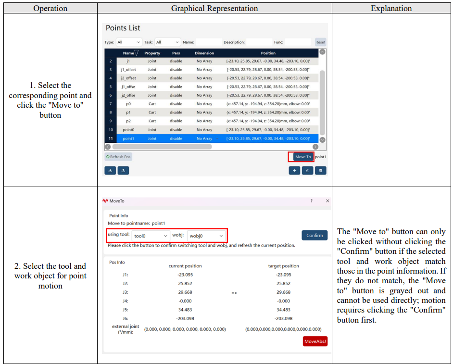The image size is (453, 364).
Task: Select the p0 Cart point row
Action: [x=212, y=104]
